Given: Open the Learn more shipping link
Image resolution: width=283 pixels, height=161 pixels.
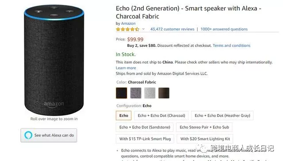Looking at the screenshot, I should [x=126, y=68].
